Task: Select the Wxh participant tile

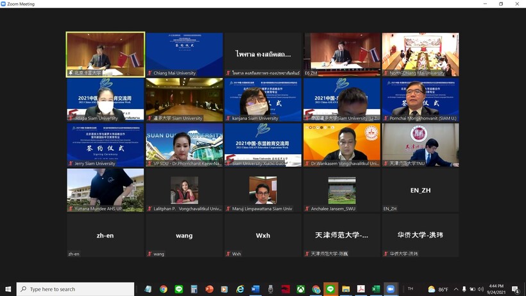Action: 263,236
